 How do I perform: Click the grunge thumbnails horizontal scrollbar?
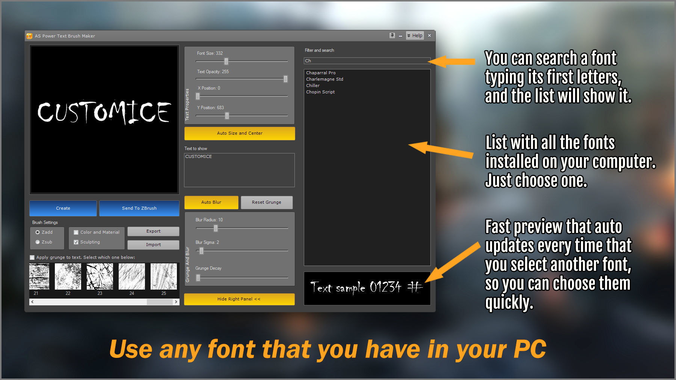[104, 302]
